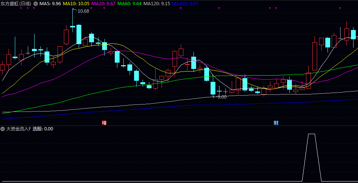The width and height of the screenshot is (358, 183).
Task: Select the MA120: 9.15 label
Action: pos(157,3)
